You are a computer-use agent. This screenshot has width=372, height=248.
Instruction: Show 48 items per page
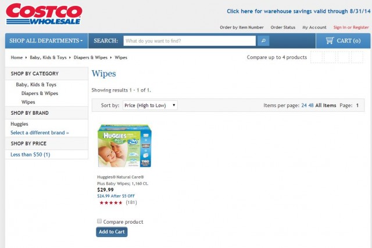311,105
